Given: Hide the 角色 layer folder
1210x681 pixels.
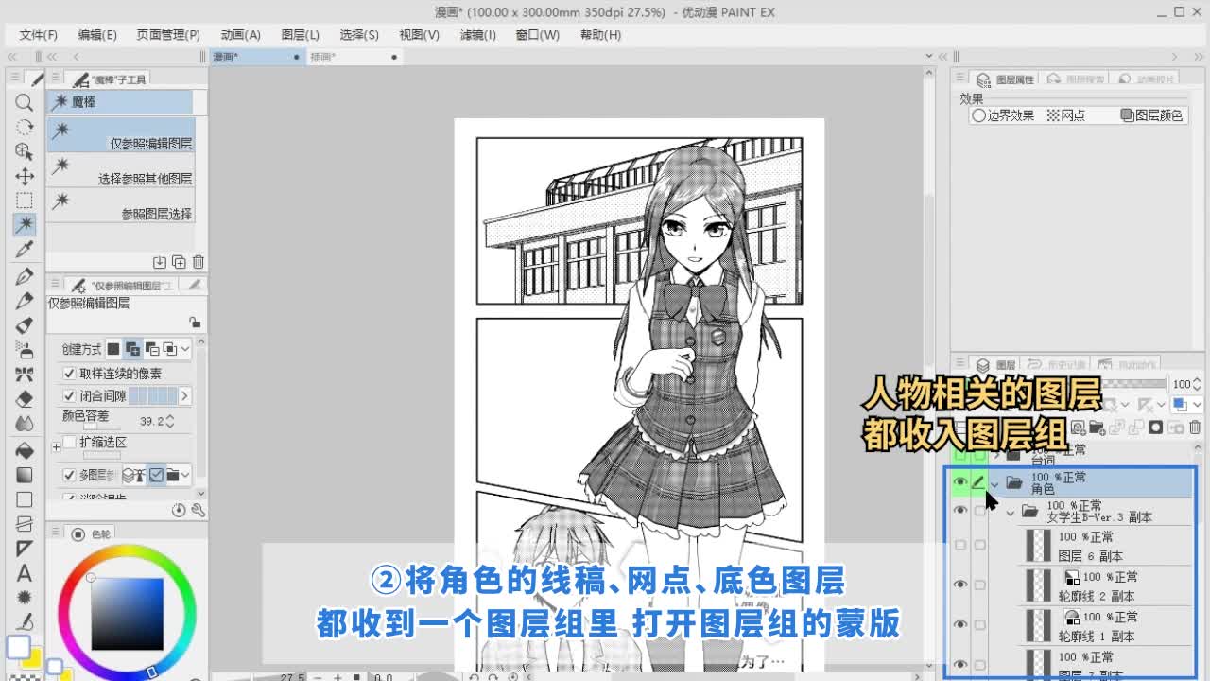Looking at the screenshot, I should [x=960, y=482].
